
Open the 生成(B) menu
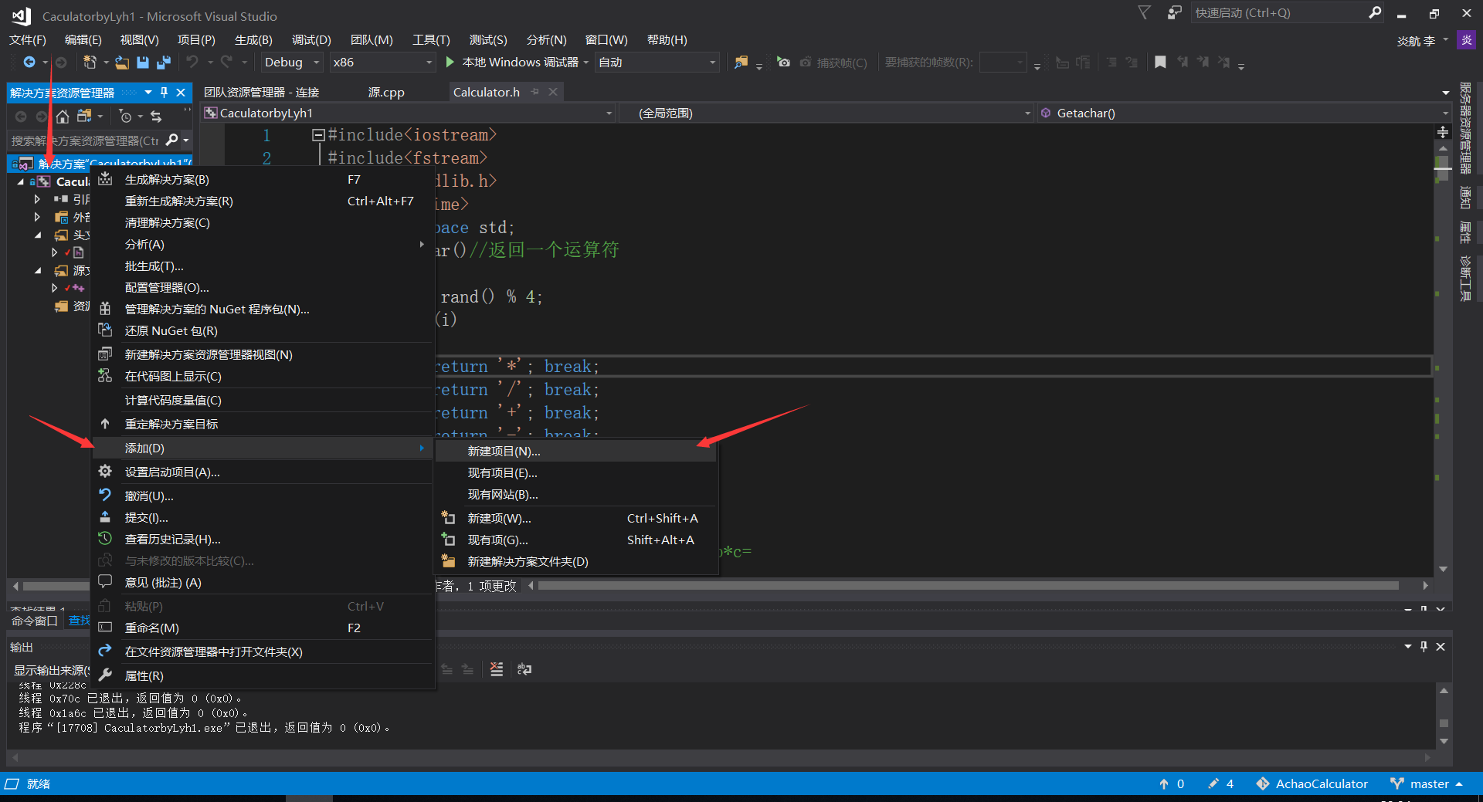click(253, 40)
